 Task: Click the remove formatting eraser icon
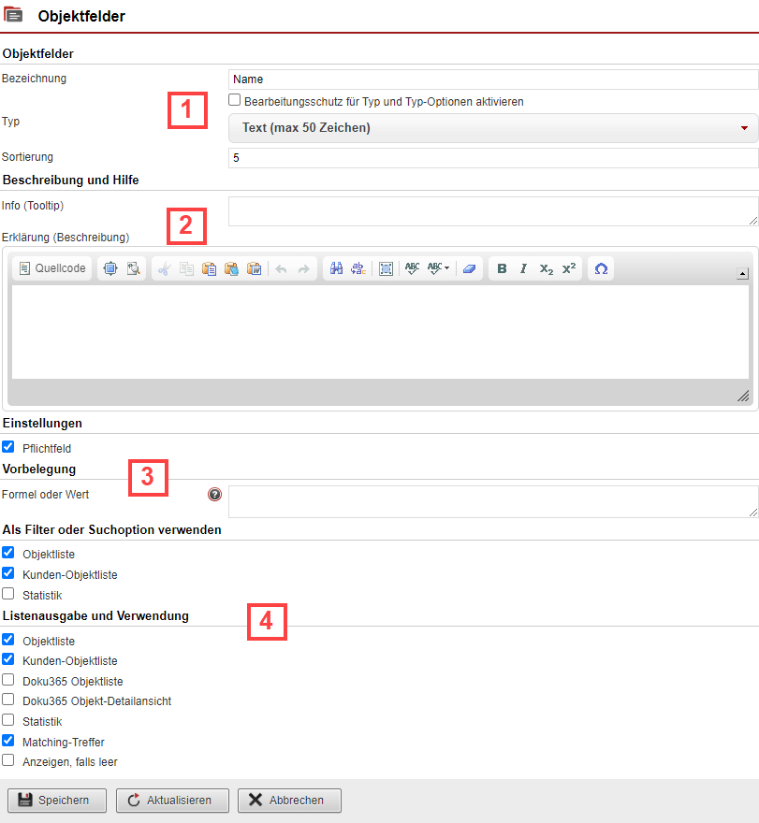[469, 269]
